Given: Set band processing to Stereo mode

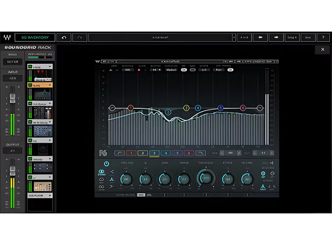Looking at the screenshot, I should click(x=102, y=173).
